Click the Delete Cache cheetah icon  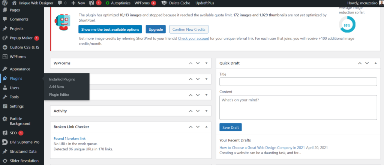164,3
